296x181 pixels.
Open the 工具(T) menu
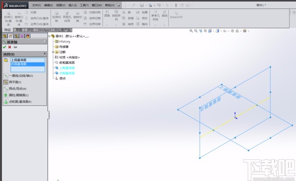[x=84, y=5]
